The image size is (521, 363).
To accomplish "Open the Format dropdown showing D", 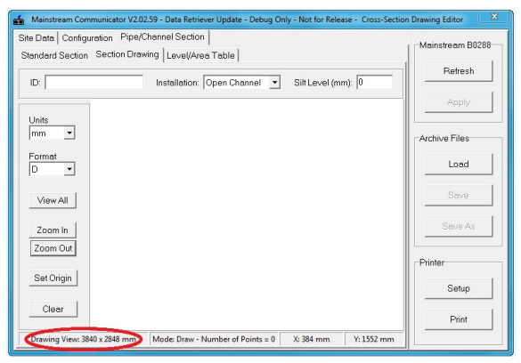I will pos(53,169).
